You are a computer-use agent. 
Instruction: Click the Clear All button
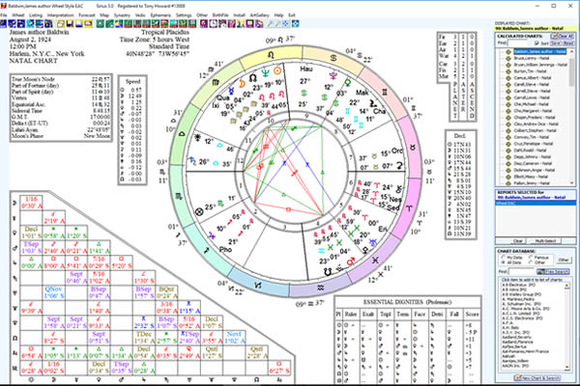tap(563, 36)
